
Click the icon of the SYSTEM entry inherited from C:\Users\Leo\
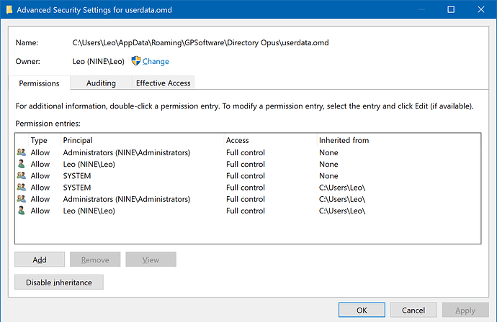click(21, 188)
